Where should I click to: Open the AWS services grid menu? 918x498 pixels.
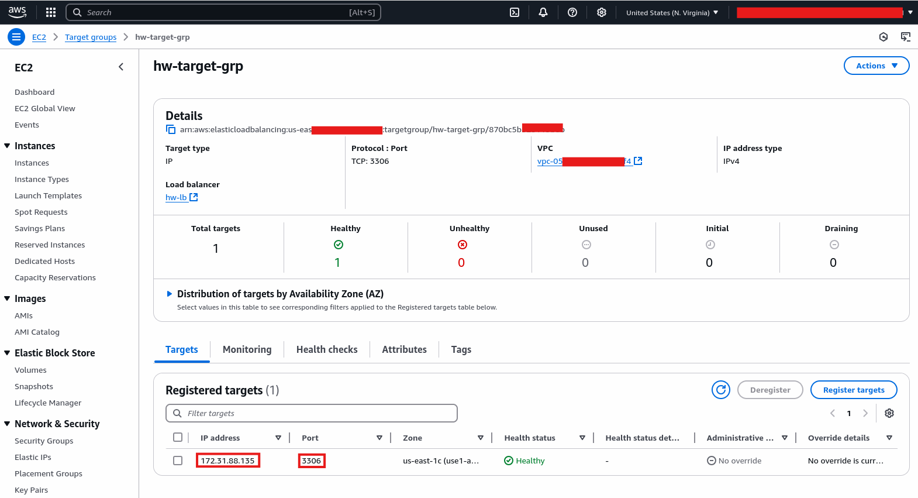tap(51, 12)
